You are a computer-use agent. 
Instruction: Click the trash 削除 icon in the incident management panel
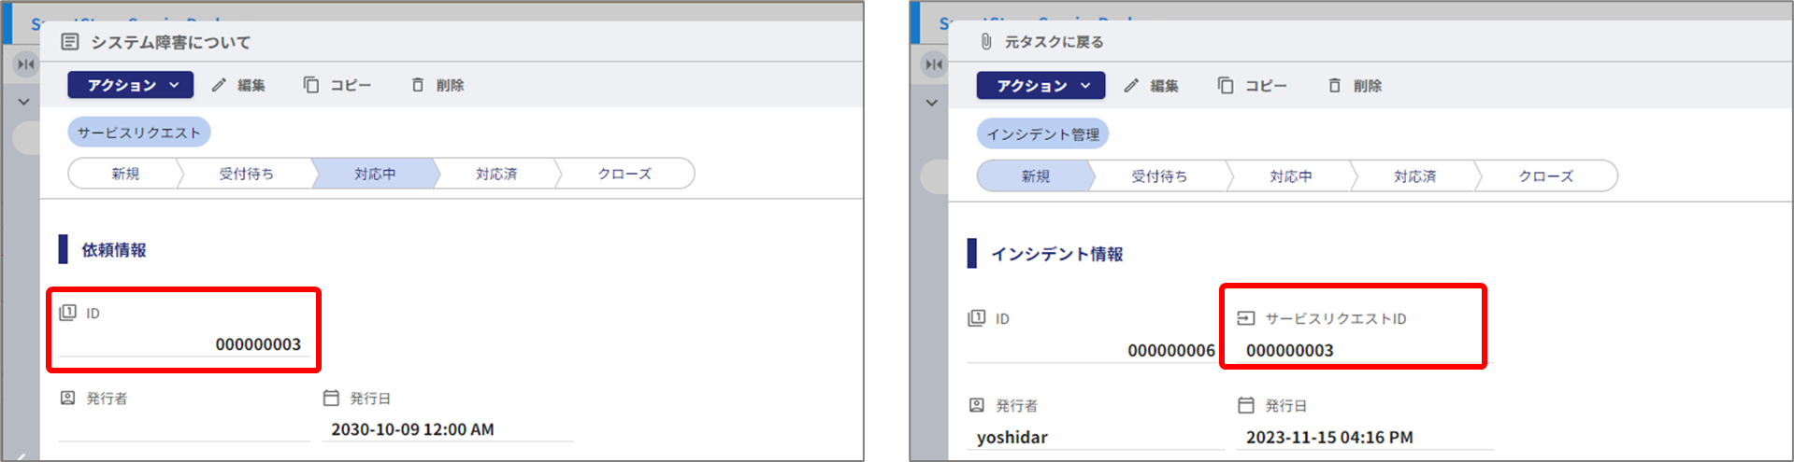click(1335, 86)
